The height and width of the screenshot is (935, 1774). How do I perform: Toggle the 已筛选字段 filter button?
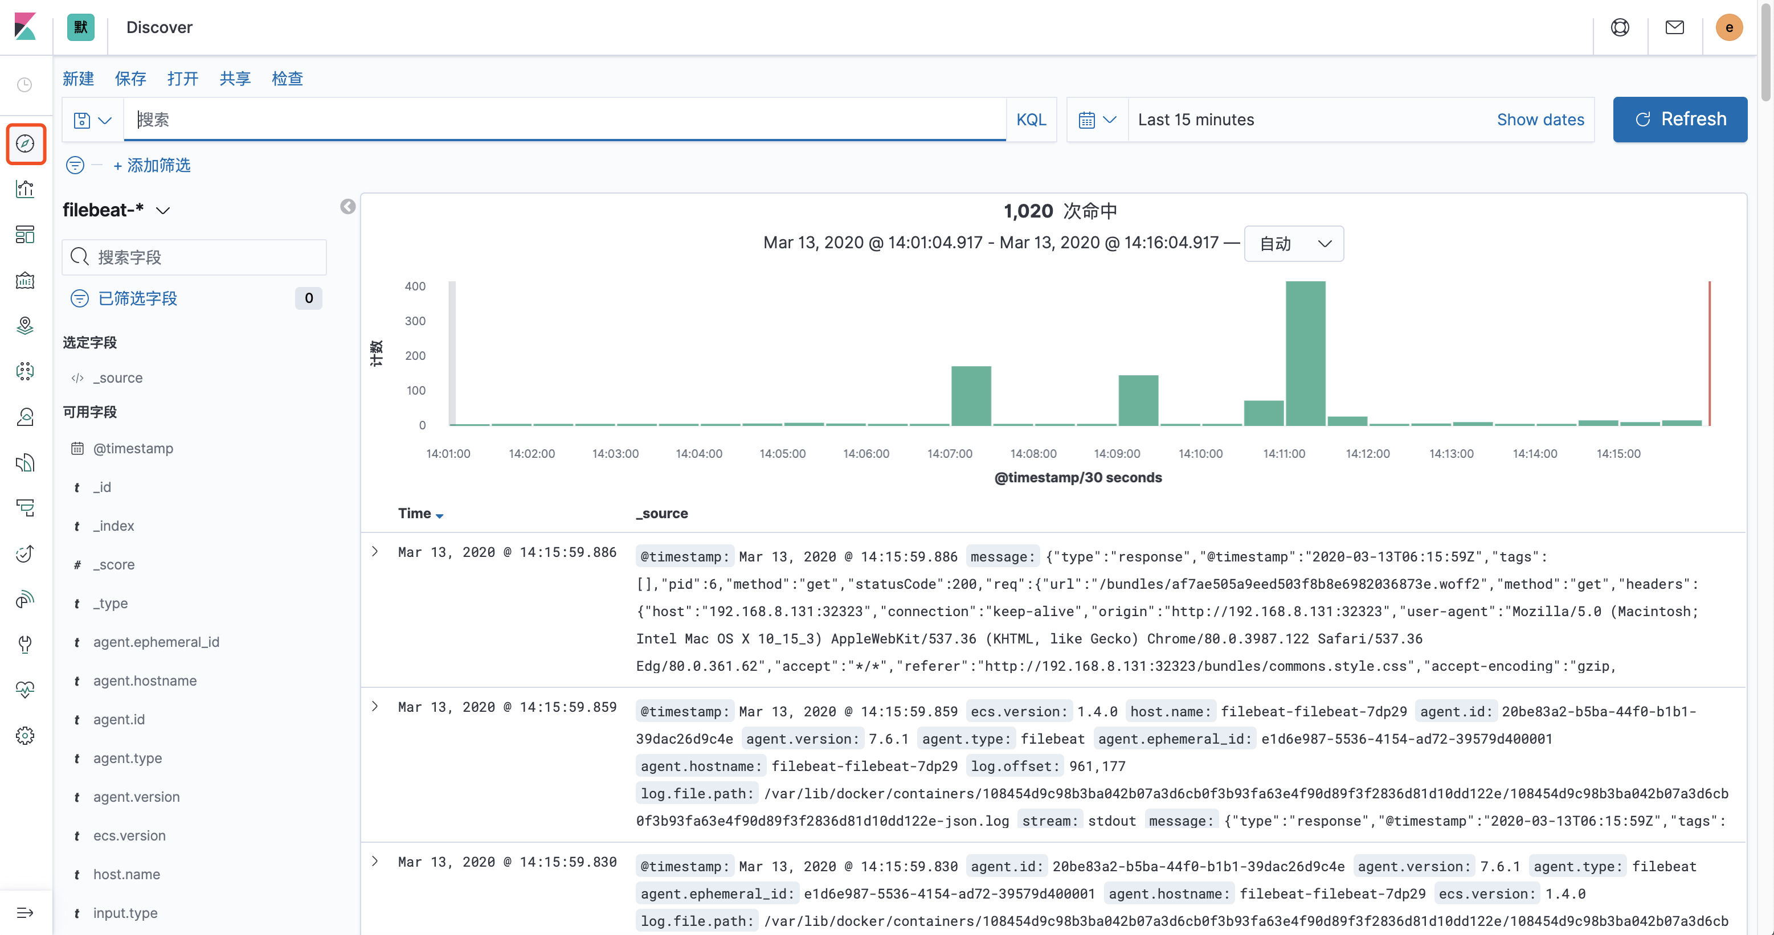coord(124,298)
